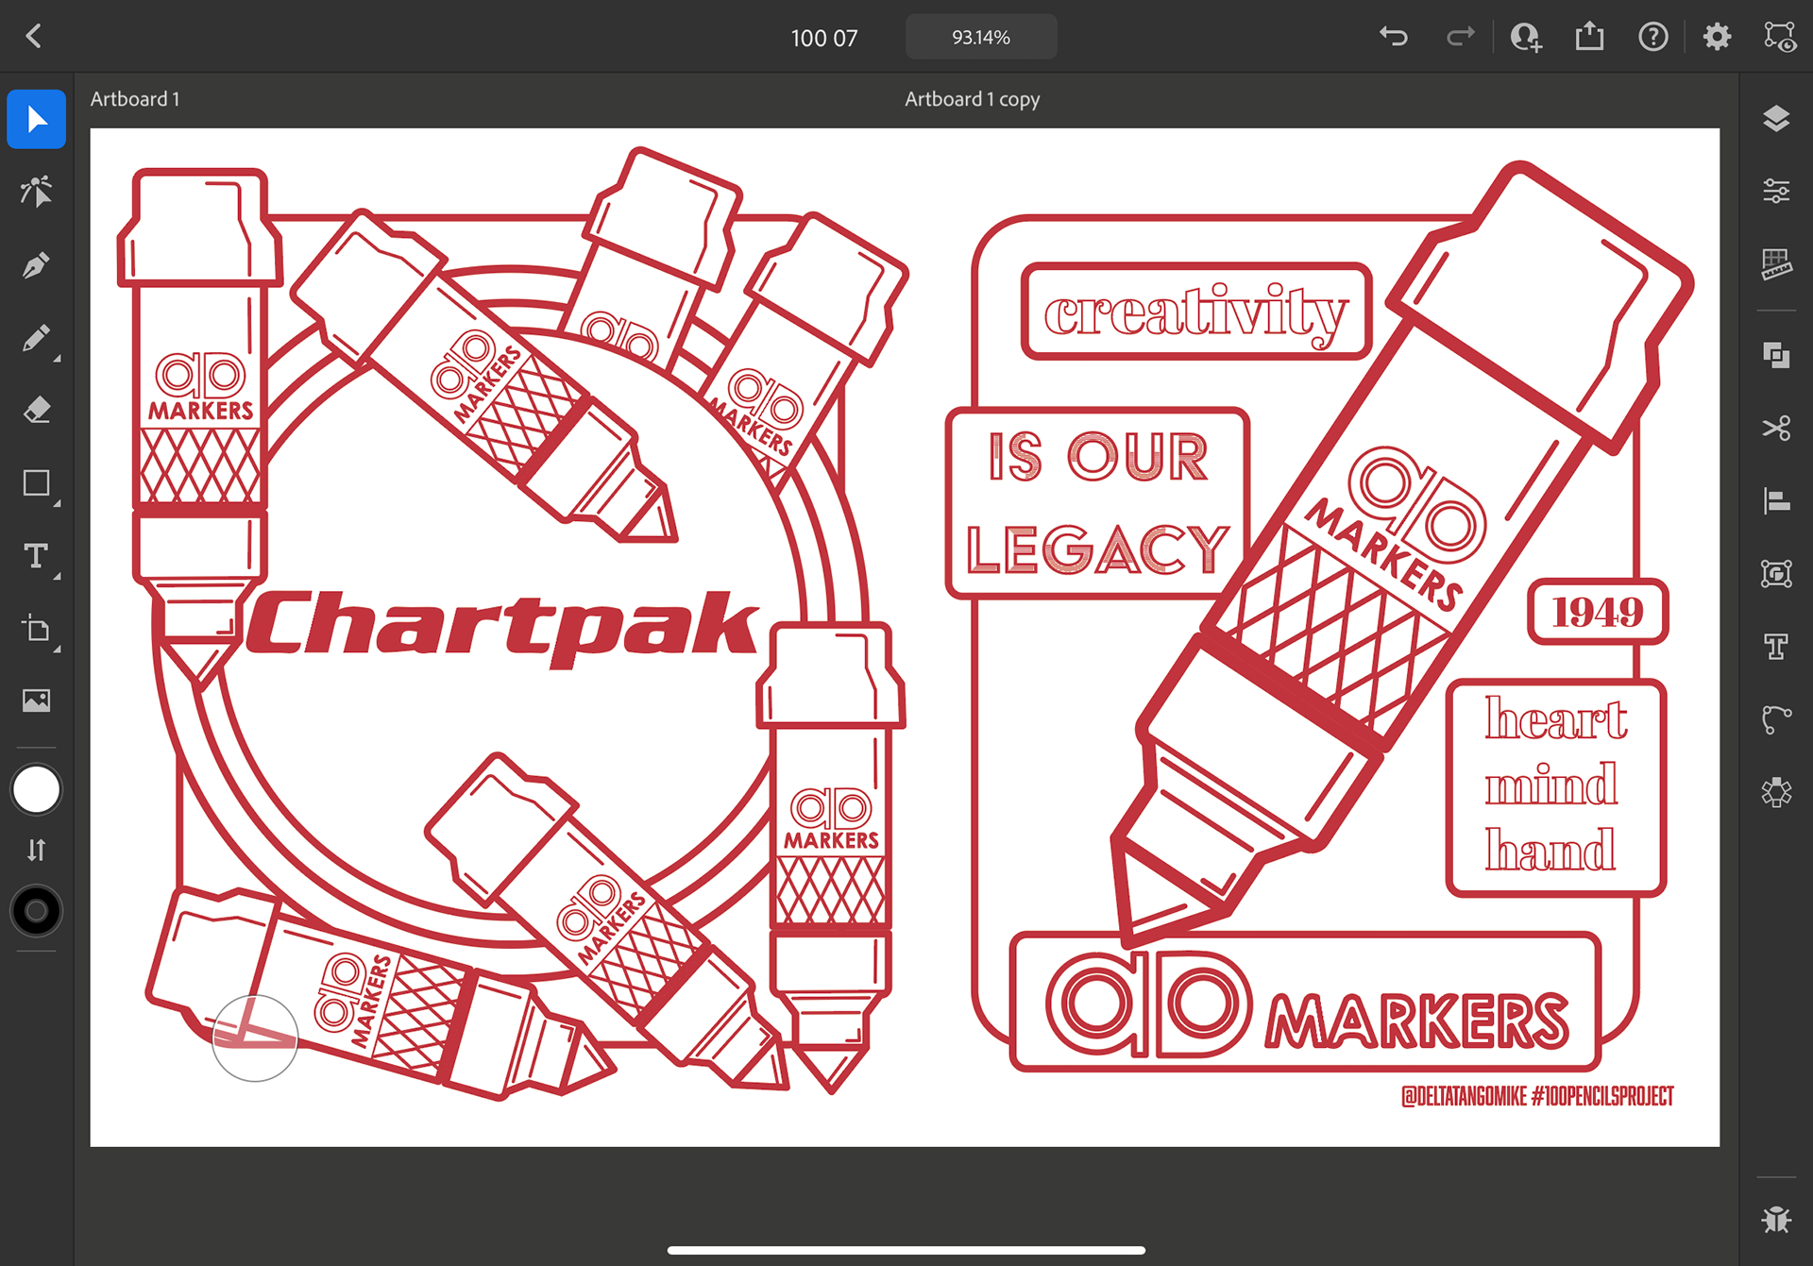Select the 1949 badge on artboard
This screenshot has height=1266, width=1813.
[x=1598, y=612]
